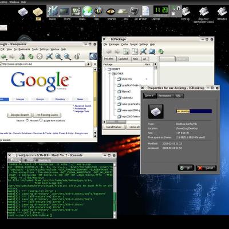229x229 pixels.
Task: Click the second magnifier zoom icon in Konqueror
Action: (68, 57)
